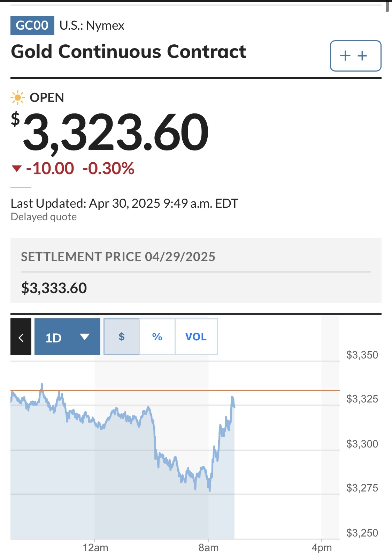Screen dimensions: 392x555
Task: Select the 8am marker on time axis
Action: (208, 547)
